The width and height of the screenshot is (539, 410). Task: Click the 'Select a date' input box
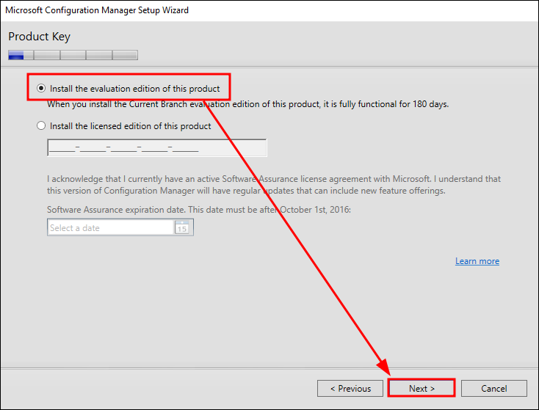[x=110, y=228]
